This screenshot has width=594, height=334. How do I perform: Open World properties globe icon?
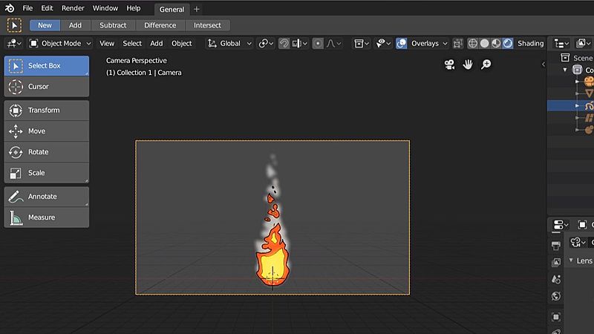556,296
